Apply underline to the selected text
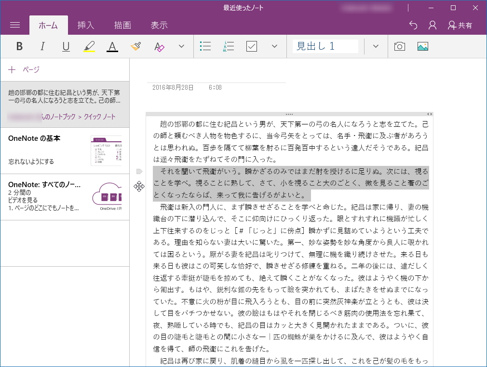This screenshot has height=367, width=487. point(66,46)
